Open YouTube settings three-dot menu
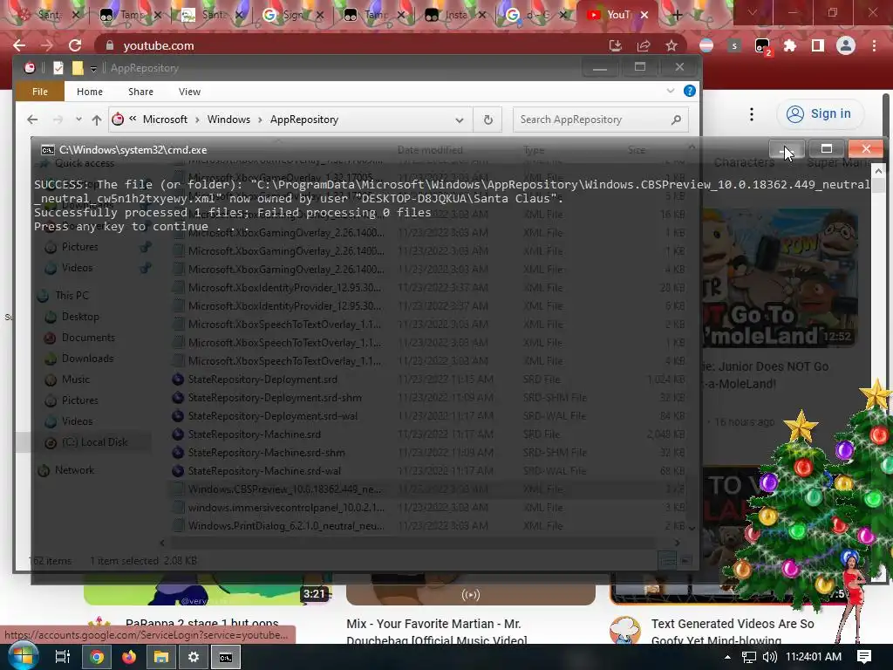Image resolution: width=893 pixels, height=670 pixels. click(752, 114)
